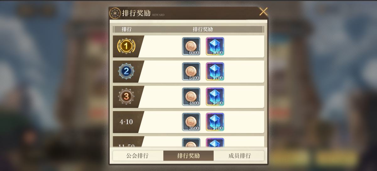This screenshot has width=377, height=171.
Task: Open the 4800 coin reward details
Action: [191, 97]
